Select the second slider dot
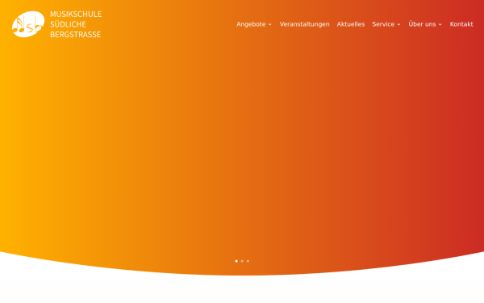The height and width of the screenshot is (303, 484). [242, 261]
